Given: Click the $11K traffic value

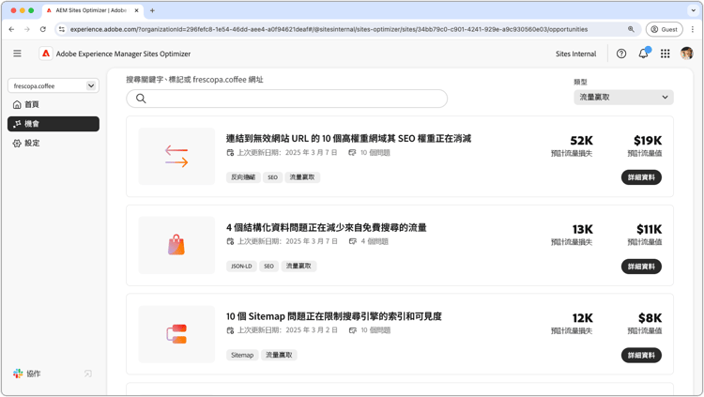Looking at the screenshot, I should [x=649, y=230].
